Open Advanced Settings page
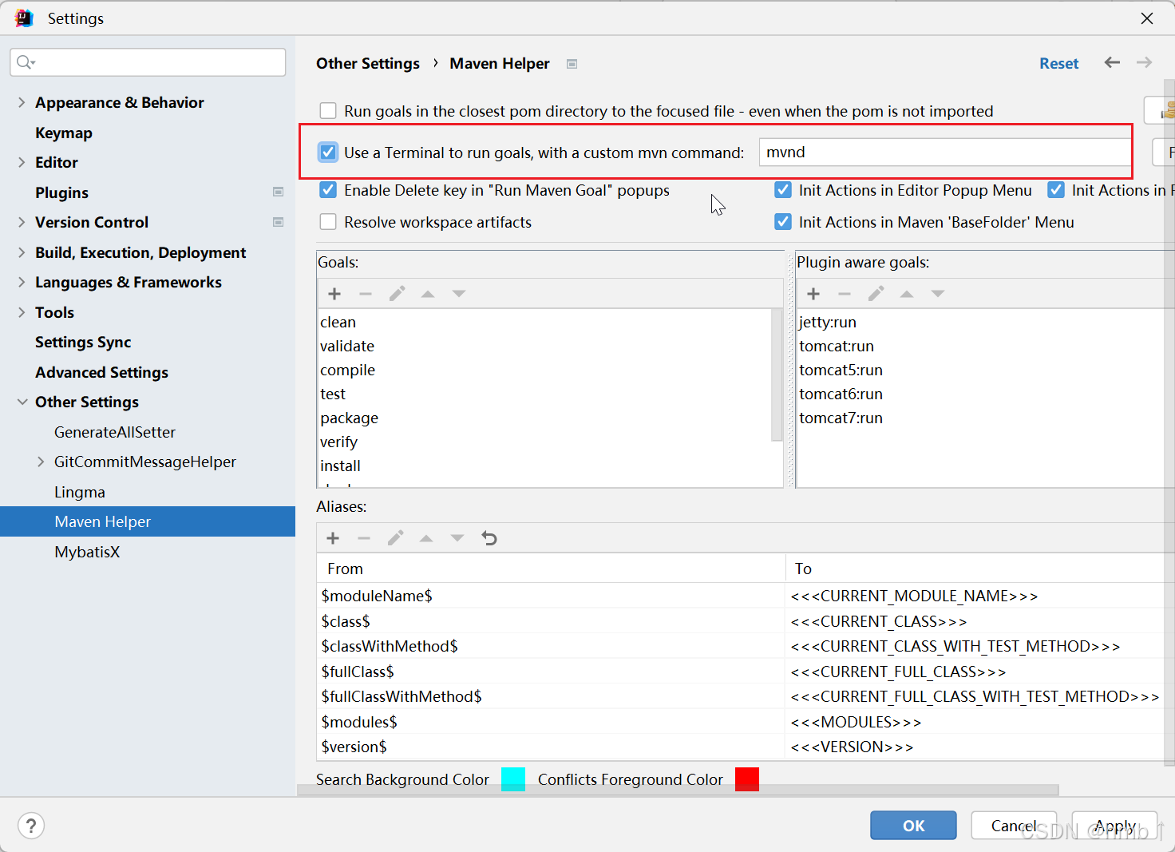 click(x=101, y=372)
